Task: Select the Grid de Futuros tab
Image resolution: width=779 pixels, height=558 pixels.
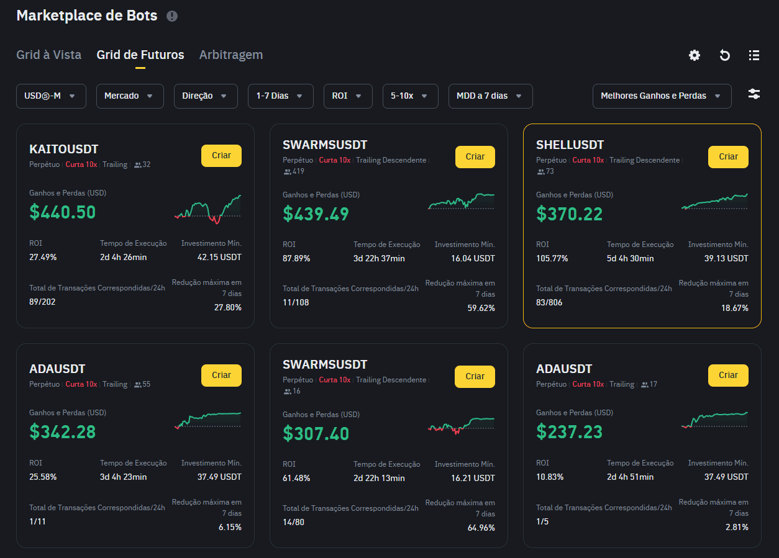Action: pos(140,55)
